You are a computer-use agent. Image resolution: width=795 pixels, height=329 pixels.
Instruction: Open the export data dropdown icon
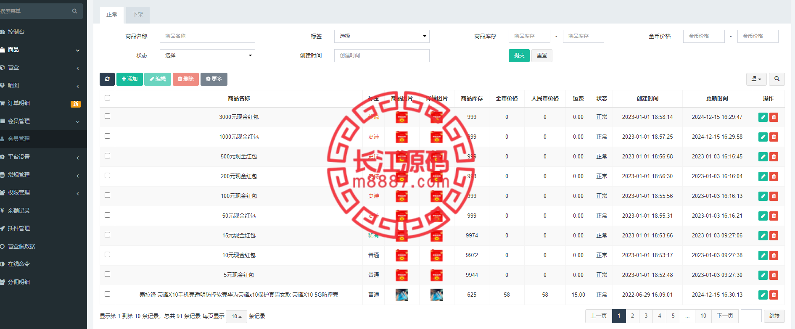756,79
